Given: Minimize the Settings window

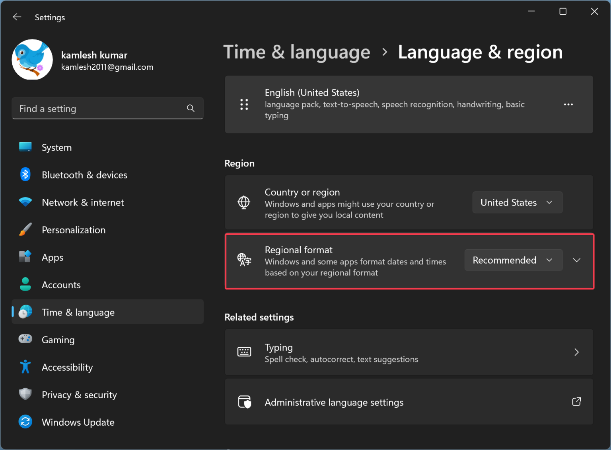Looking at the screenshot, I should (531, 11).
